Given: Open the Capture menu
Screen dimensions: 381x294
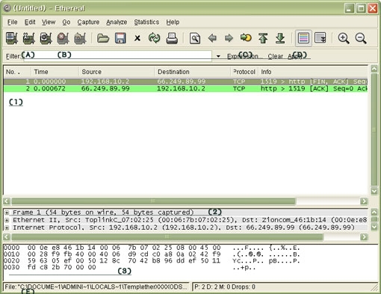Looking at the screenshot, I should (88, 22).
